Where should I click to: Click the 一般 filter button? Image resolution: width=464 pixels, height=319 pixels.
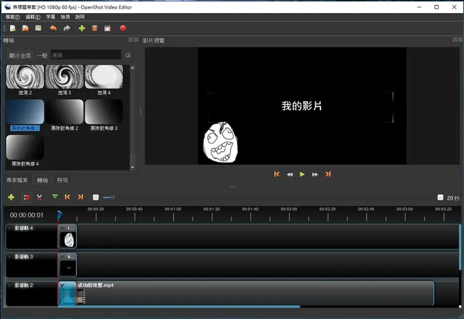pos(42,55)
